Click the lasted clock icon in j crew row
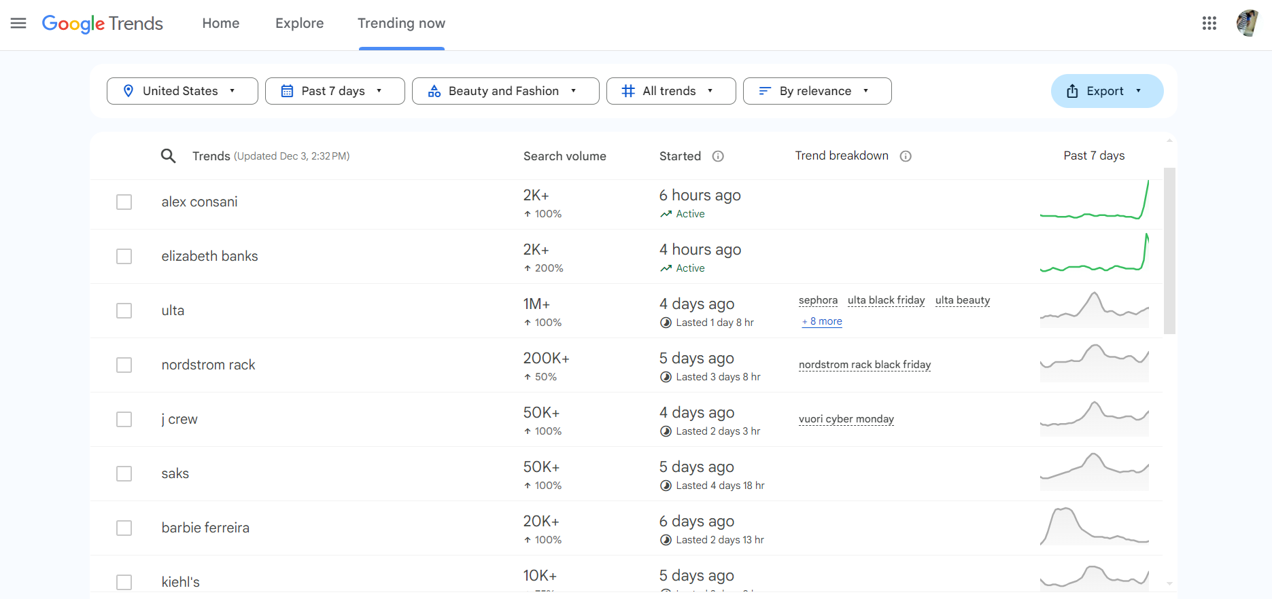Screen dimensions: 1272x599 [x=666, y=431]
